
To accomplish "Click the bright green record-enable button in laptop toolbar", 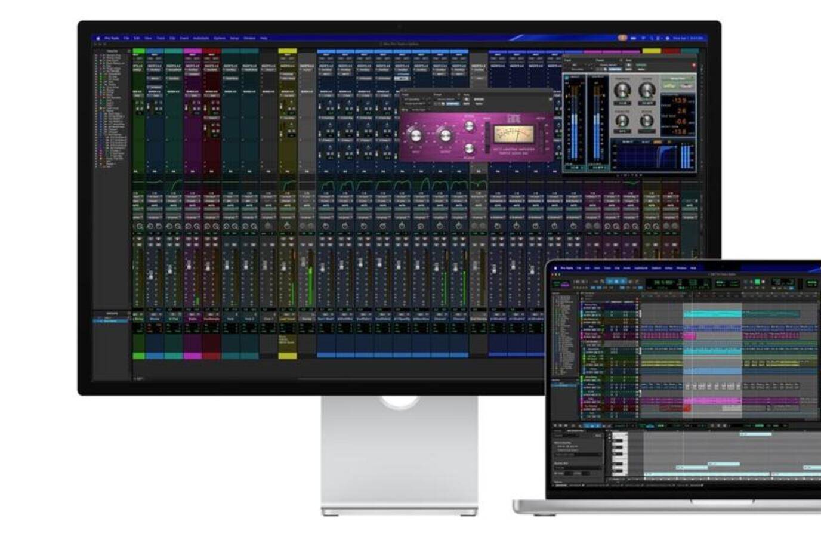I will click(757, 282).
